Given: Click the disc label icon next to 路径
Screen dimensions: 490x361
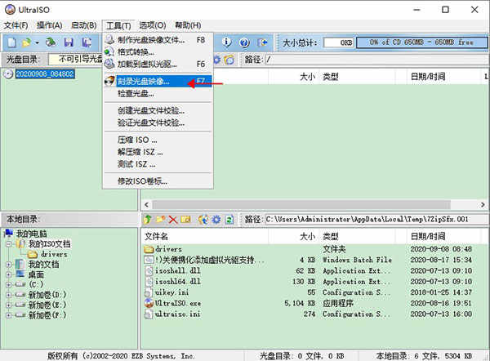Looking at the screenshot, I should click(229, 60).
